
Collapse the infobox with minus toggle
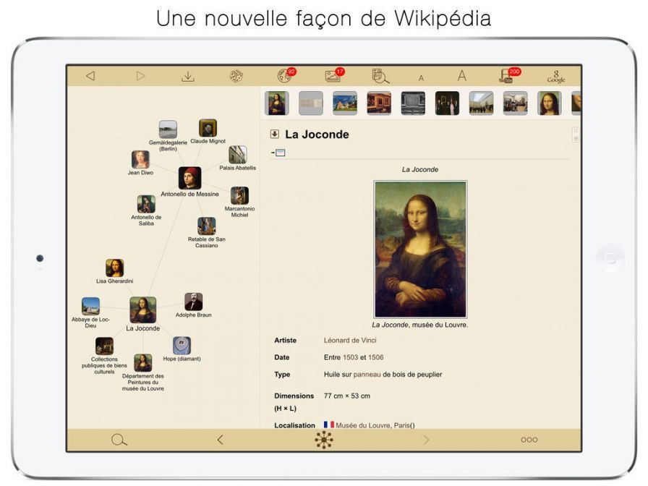[278, 153]
